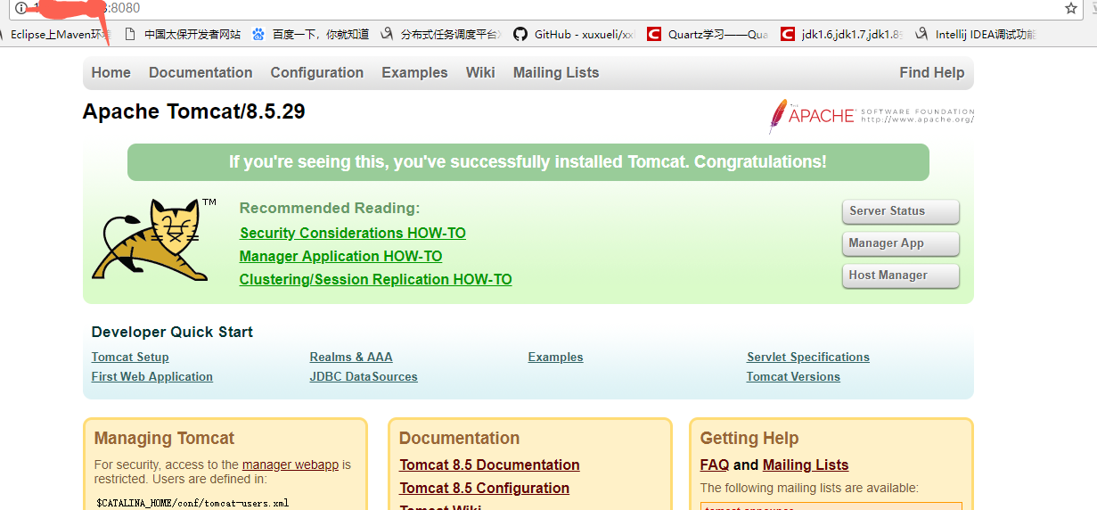Click the Recommended Reading heading

pos(330,209)
